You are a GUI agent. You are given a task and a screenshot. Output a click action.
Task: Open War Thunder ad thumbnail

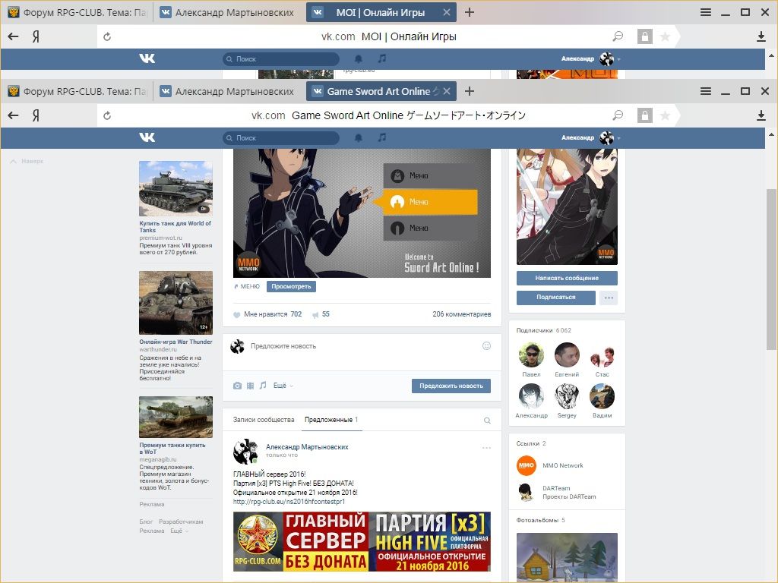coord(176,303)
